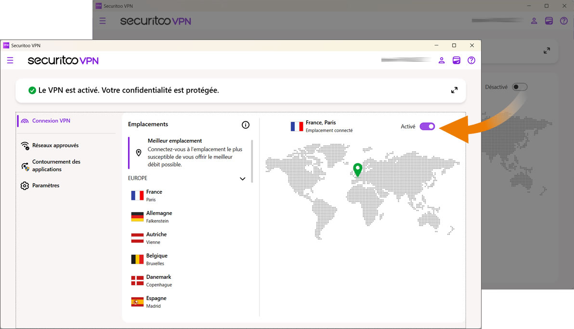Click the 'Emplacement connecté' status text
This screenshot has width=574, height=329.
point(329,131)
